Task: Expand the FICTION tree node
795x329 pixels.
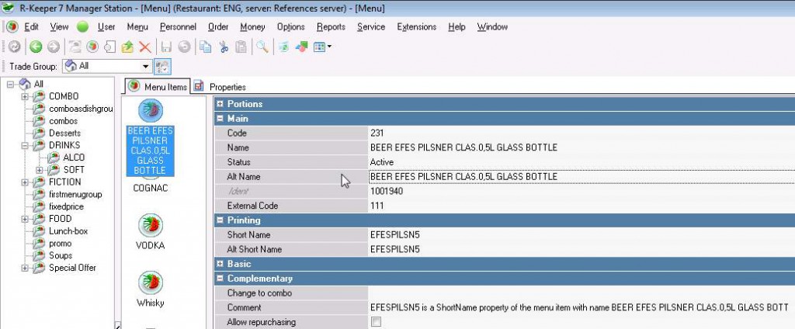Action: (x=25, y=182)
